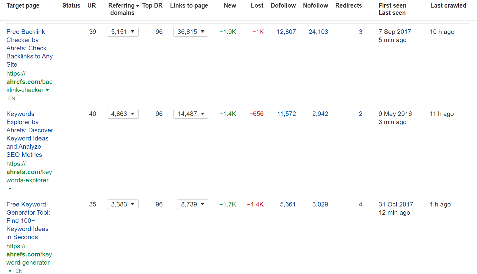This screenshot has height=274, width=477.
Task: Click the keywords-explorer URL dropdown arrow
Action: pos(10,189)
